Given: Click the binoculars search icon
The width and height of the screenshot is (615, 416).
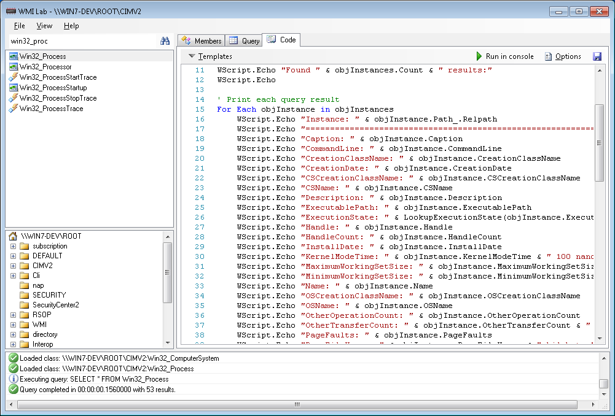Looking at the screenshot, I should coord(165,40).
